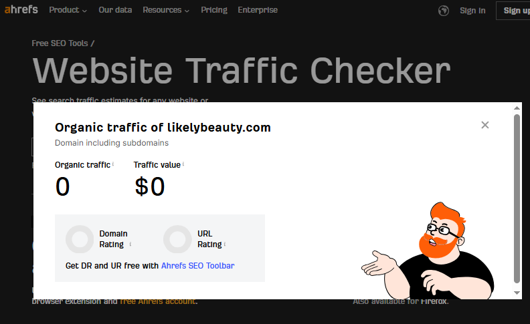Open the Enterprise menu item
This screenshot has height=324, width=530.
(258, 10)
